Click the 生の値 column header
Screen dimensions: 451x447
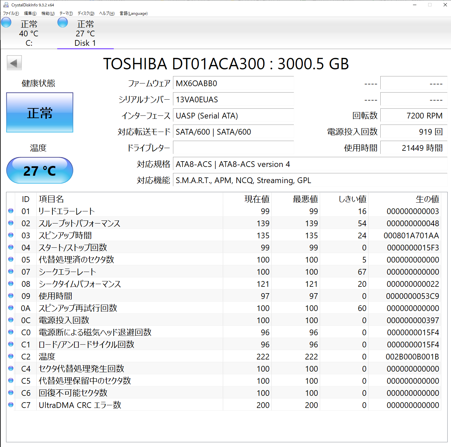[x=427, y=199]
